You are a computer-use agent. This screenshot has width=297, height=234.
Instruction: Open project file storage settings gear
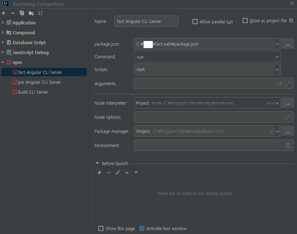[291, 21]
